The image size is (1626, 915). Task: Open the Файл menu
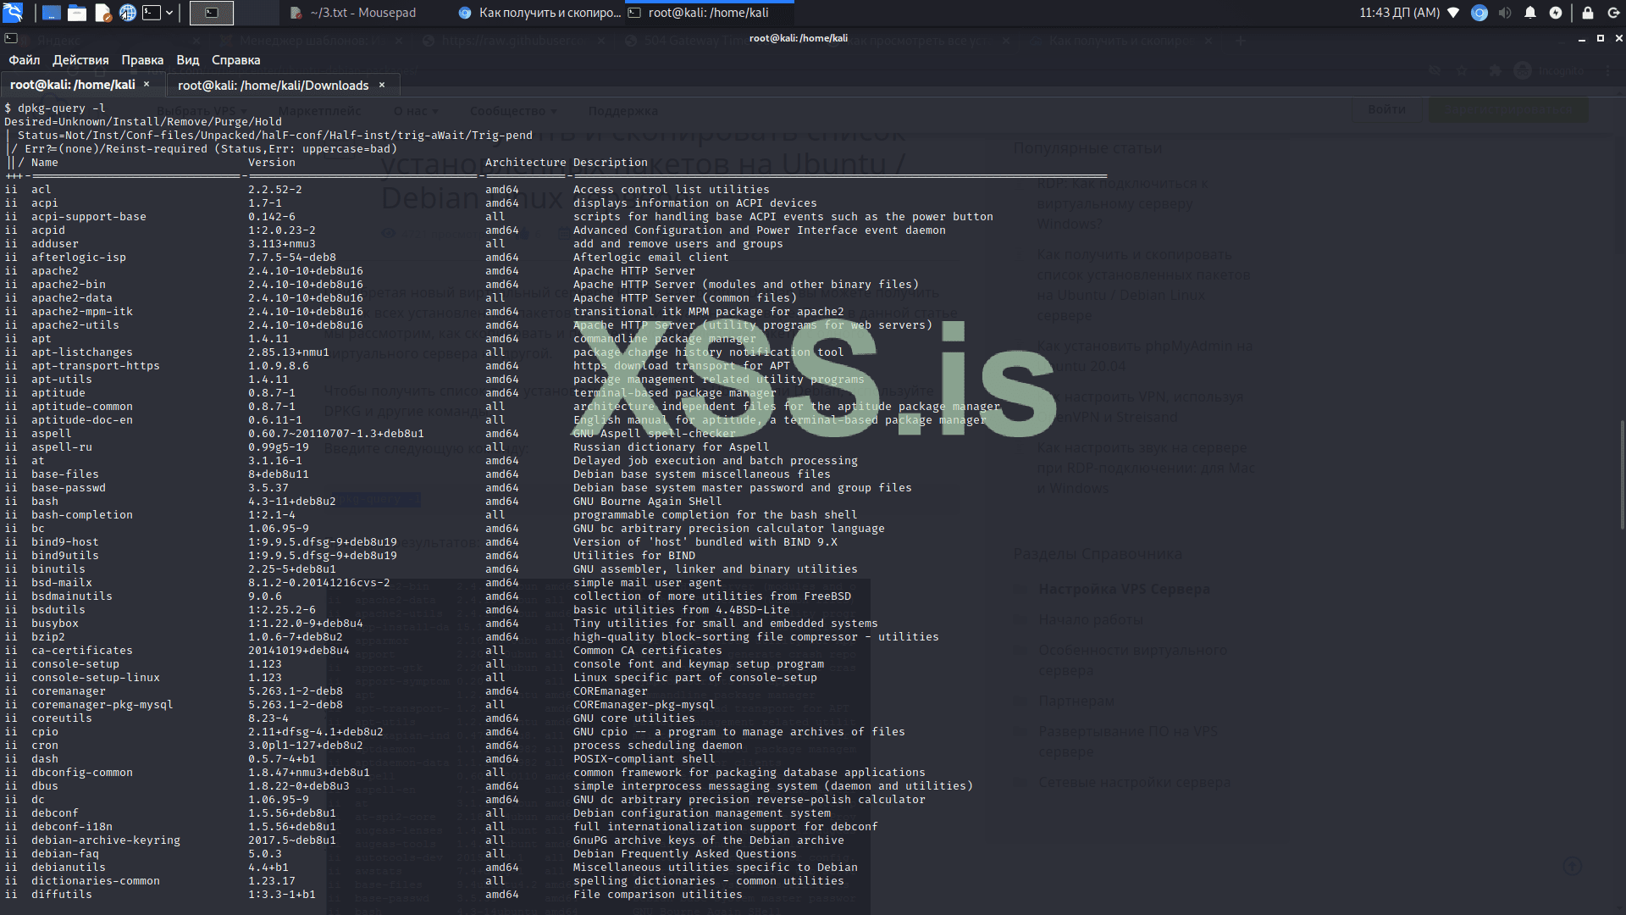[x=25, y=60]
